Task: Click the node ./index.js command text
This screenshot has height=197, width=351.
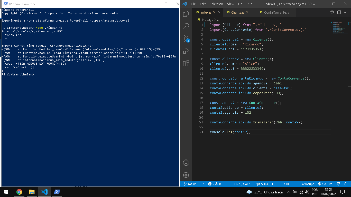Action: [49, 28]
